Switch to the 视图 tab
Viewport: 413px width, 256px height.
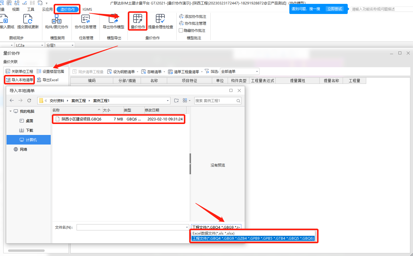(16, 10)
